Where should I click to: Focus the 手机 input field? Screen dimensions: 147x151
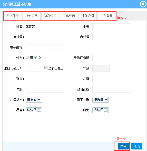coord(112,27)
